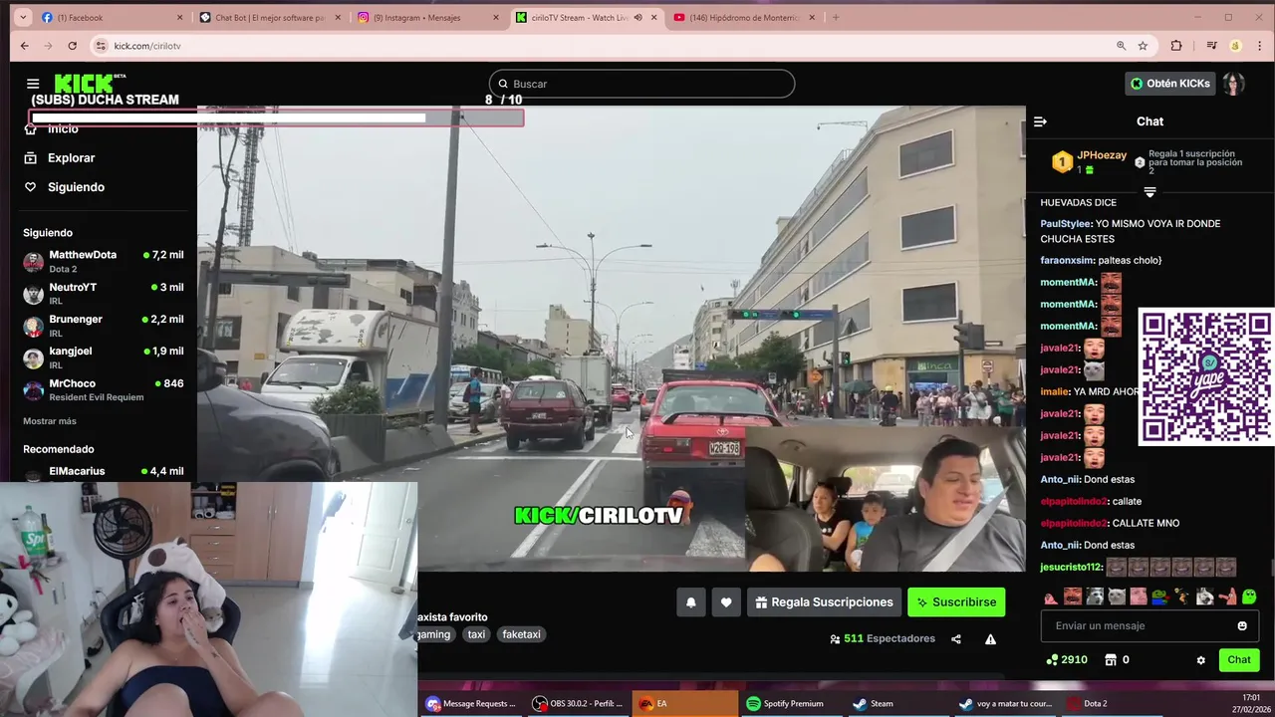
Task: Insert the Pepe frog emote
Action: (1160, 597)
